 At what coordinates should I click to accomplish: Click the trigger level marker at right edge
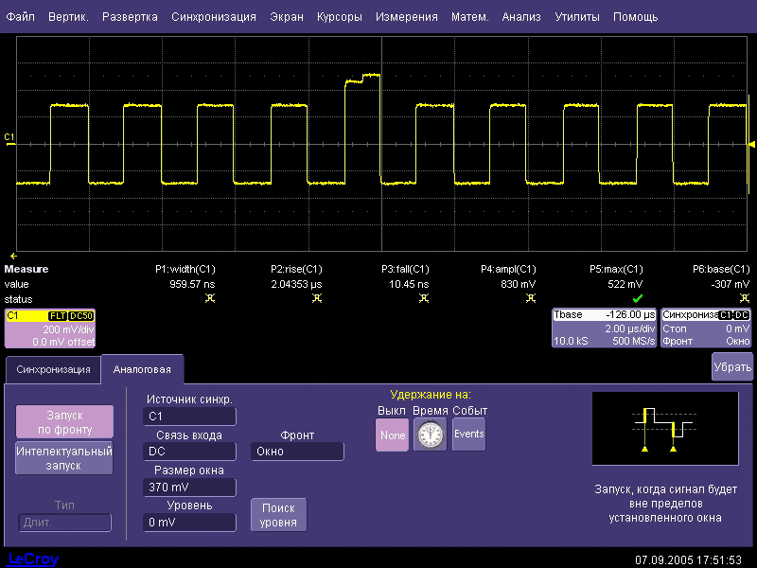[751, 144]
